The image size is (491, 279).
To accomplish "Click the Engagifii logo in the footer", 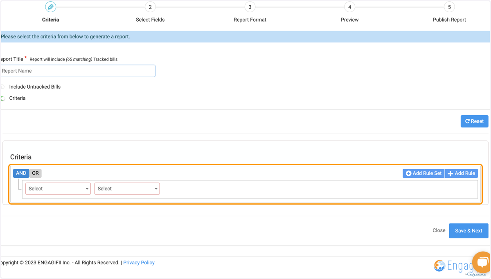I will pos(454,266).
